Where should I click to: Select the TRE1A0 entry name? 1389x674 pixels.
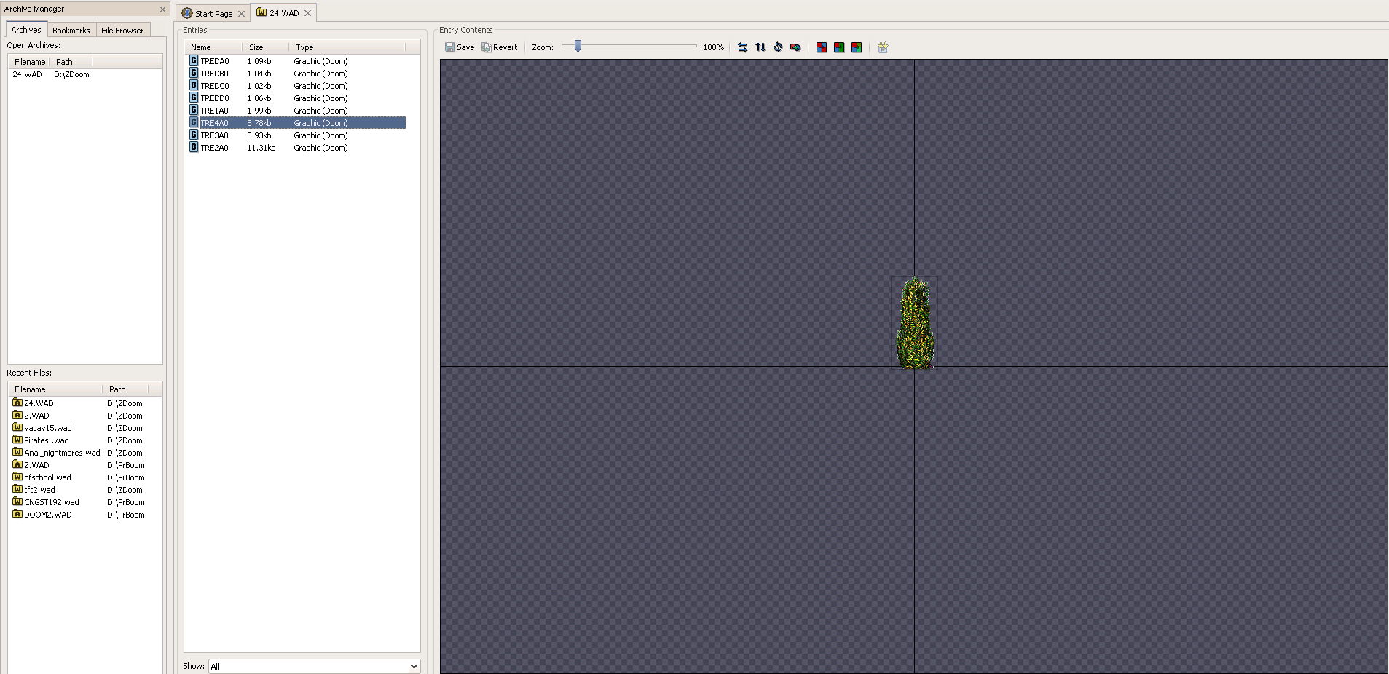[214, 111]
